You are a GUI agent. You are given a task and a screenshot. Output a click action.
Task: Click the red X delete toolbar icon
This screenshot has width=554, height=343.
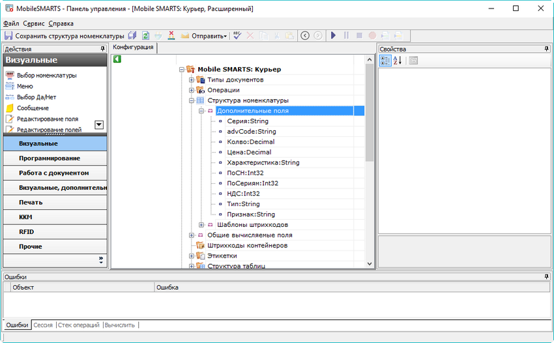coord(250,36)
